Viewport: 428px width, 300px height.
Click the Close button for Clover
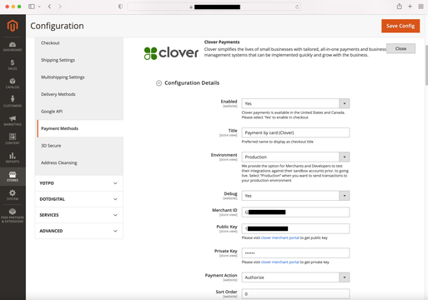(x=400, y=48)
